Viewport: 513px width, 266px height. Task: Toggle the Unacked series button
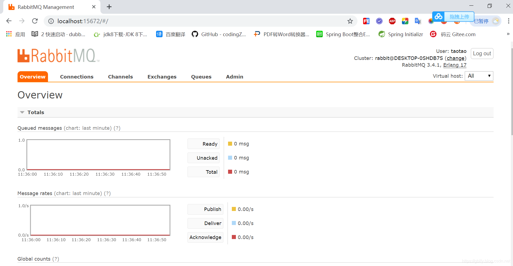click(204, 158)
